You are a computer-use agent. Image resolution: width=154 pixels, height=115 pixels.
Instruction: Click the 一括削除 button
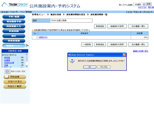coord(87,44)
